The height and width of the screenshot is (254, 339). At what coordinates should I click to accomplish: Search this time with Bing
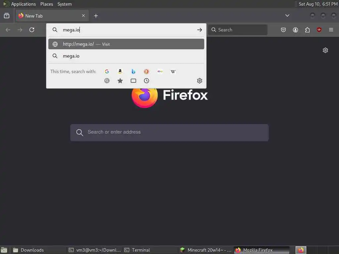point(133,71)
